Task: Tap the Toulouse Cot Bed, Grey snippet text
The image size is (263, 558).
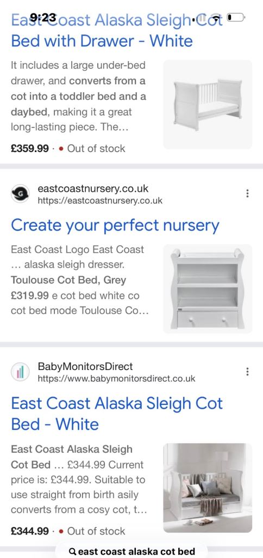Action: pos(68,280)
